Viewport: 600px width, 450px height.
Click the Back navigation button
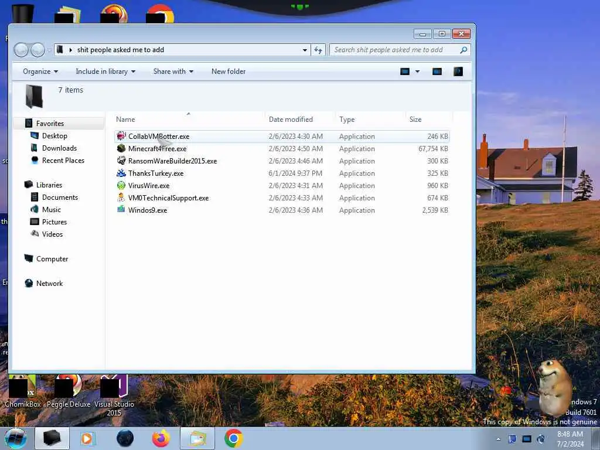(x=21, y=50)
